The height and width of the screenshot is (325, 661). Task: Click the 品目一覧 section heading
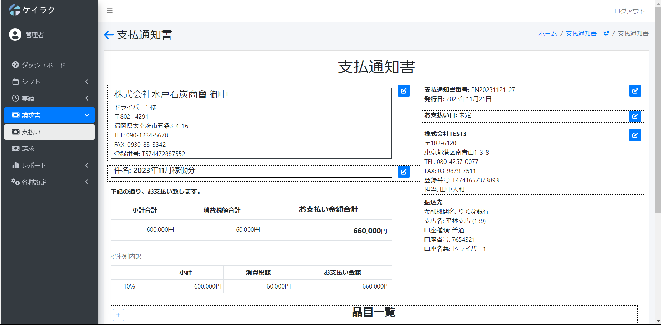pos(374,312)
